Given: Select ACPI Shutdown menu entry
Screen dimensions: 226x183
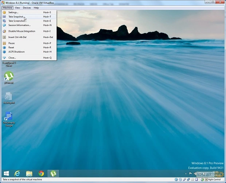Looking at the screenshot, I should click(29, 52).
